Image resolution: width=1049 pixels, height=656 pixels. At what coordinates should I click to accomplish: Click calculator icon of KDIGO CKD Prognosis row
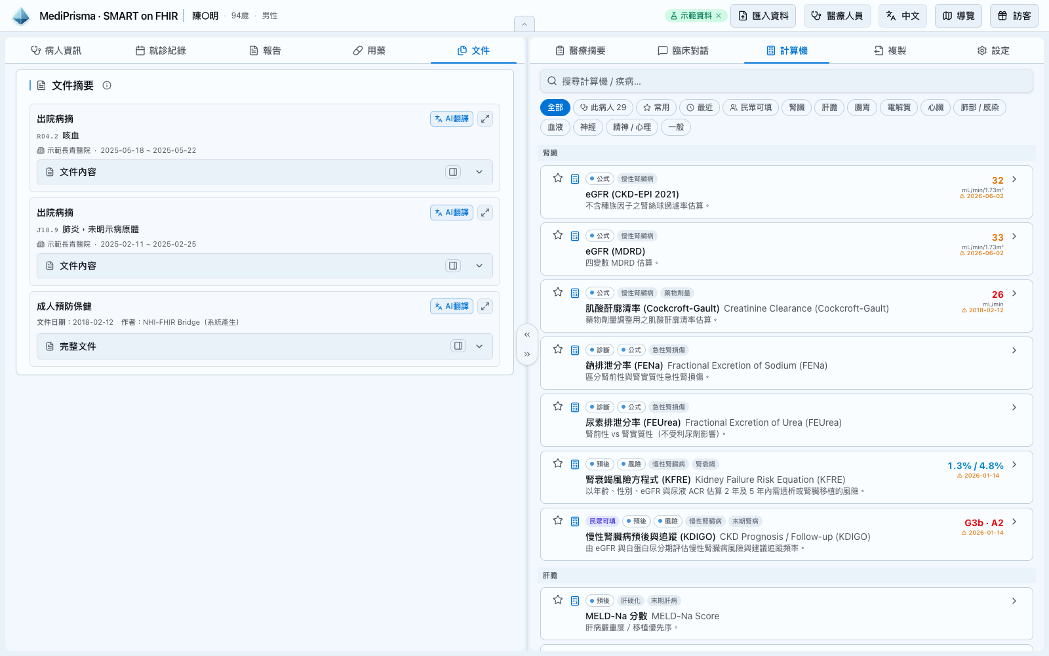pos(575,522)
